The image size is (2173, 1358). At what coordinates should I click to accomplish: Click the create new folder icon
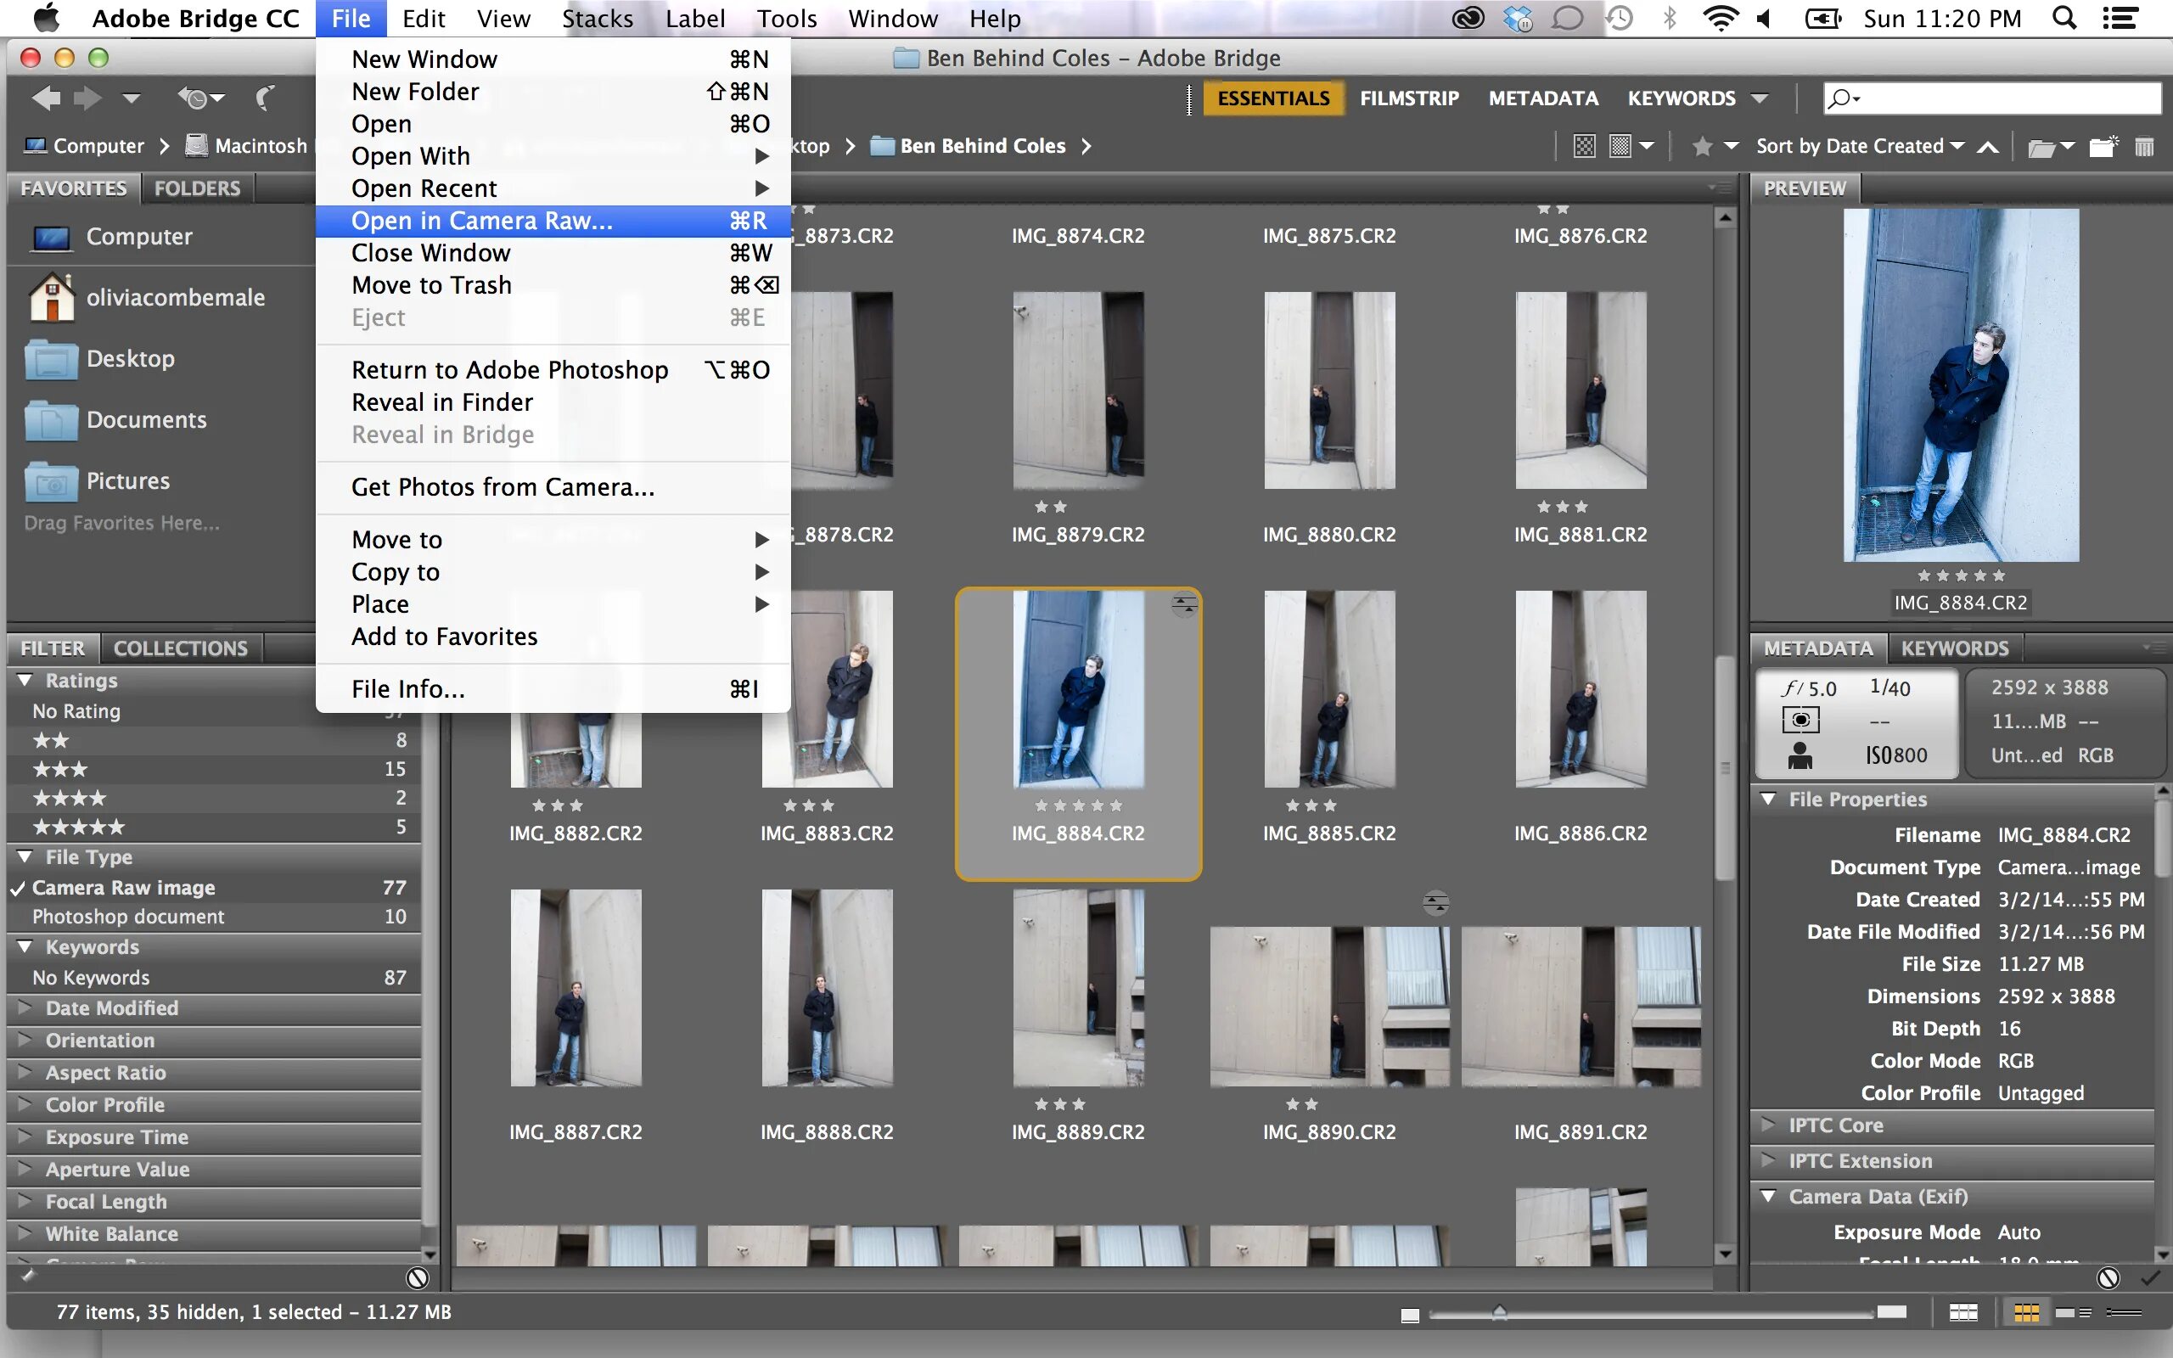2101,146
